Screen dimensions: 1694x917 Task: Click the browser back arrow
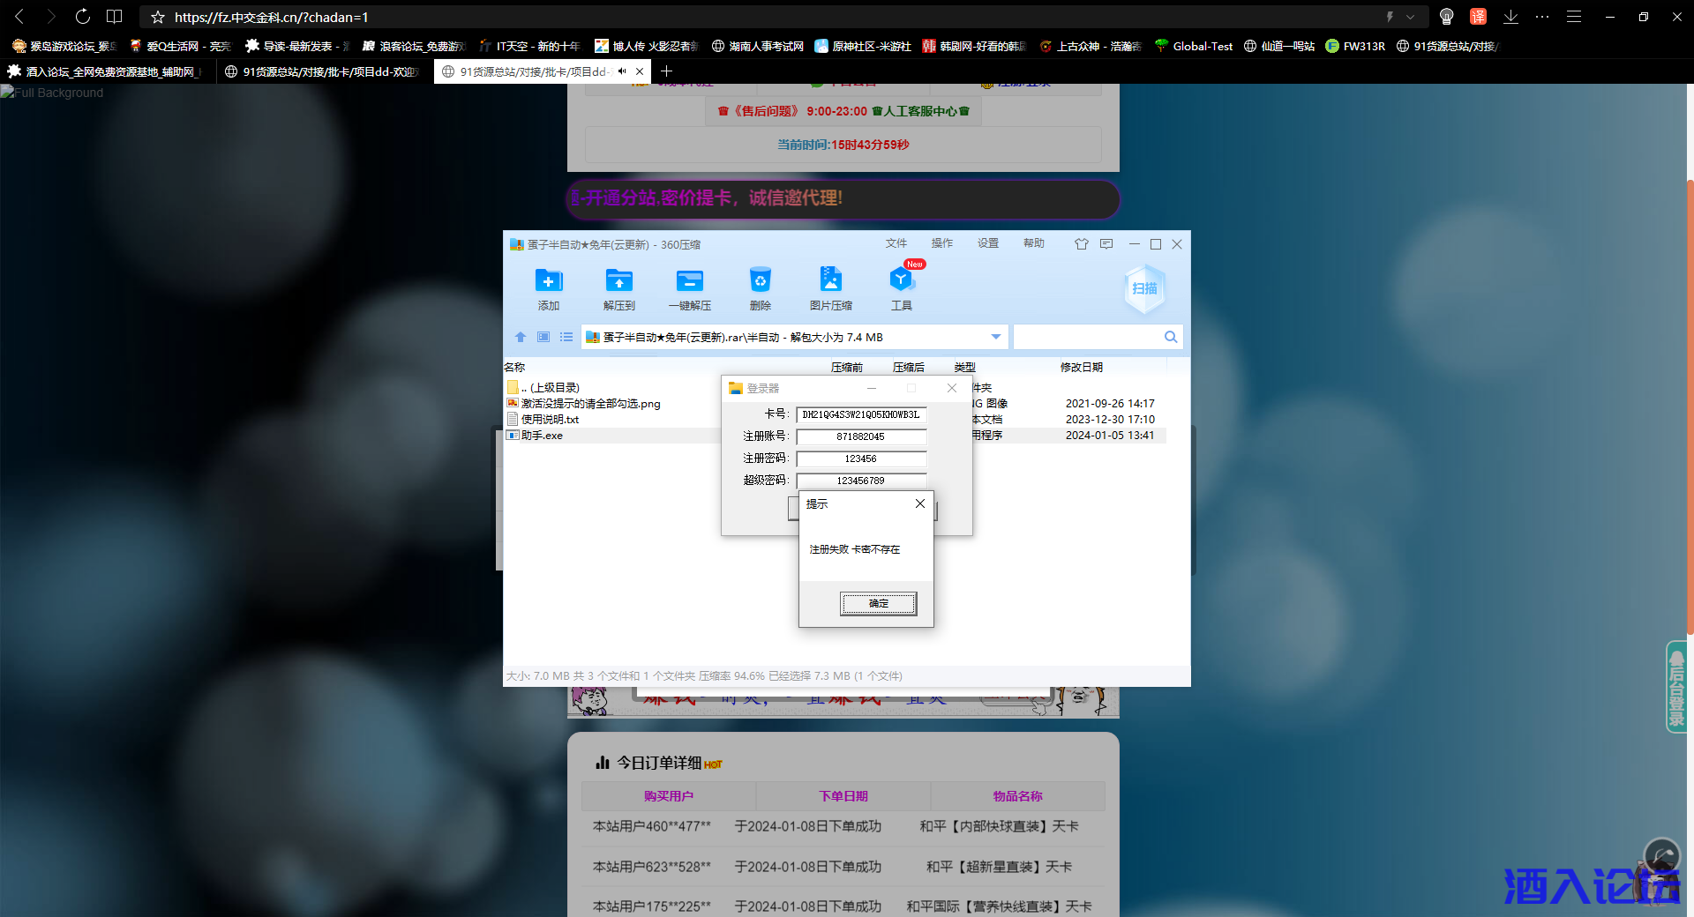(x=19, y=17)
